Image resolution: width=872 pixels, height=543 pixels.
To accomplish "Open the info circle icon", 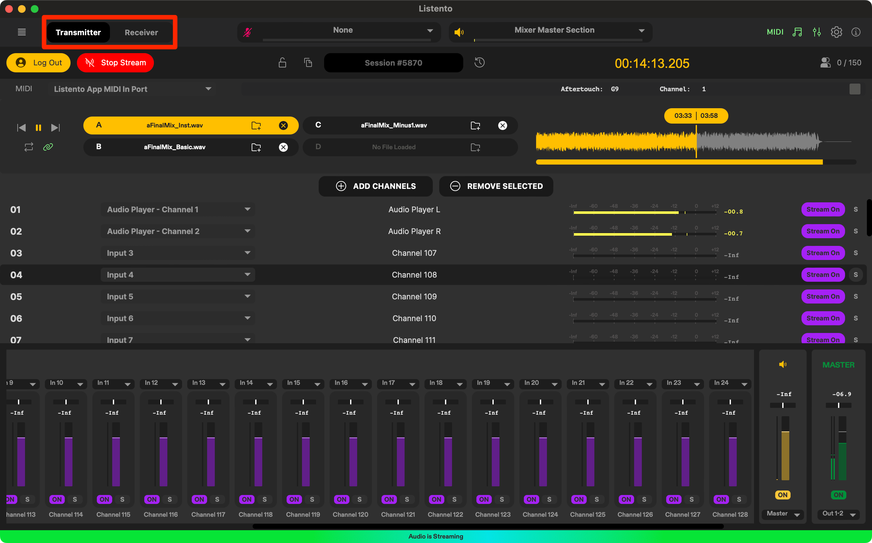I will click(856, 32).
